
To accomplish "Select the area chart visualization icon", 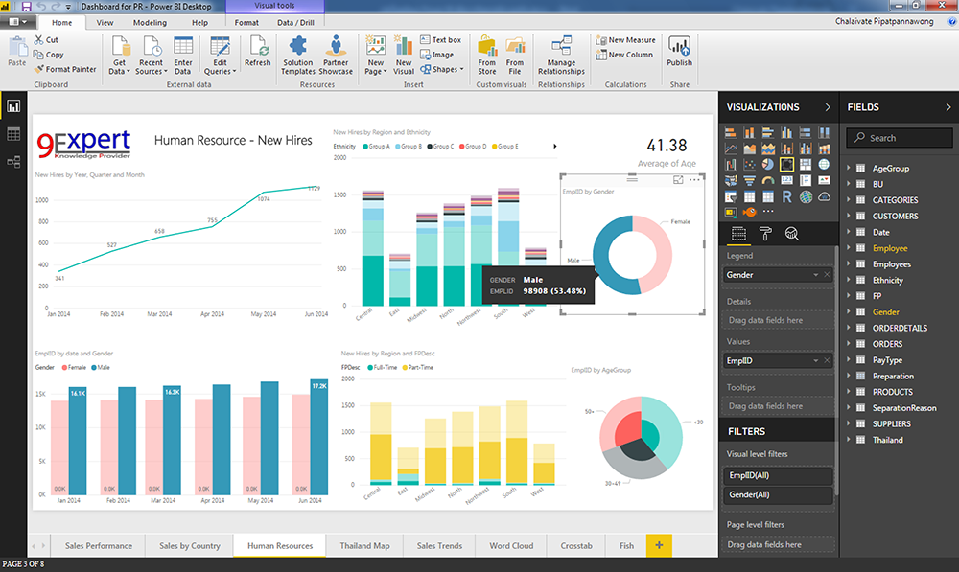I will tap(750, 149).
